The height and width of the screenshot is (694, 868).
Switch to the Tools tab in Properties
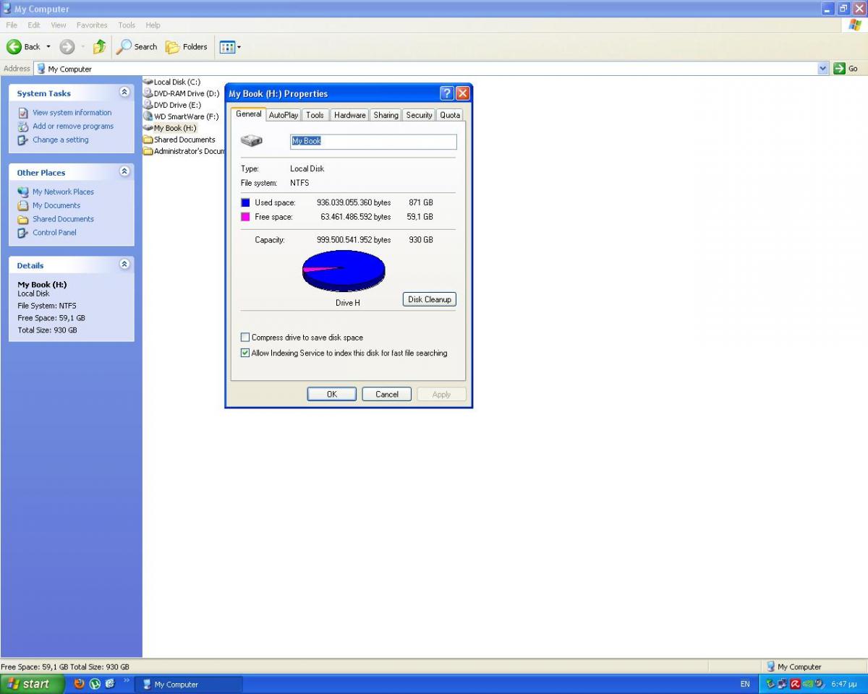315,115
